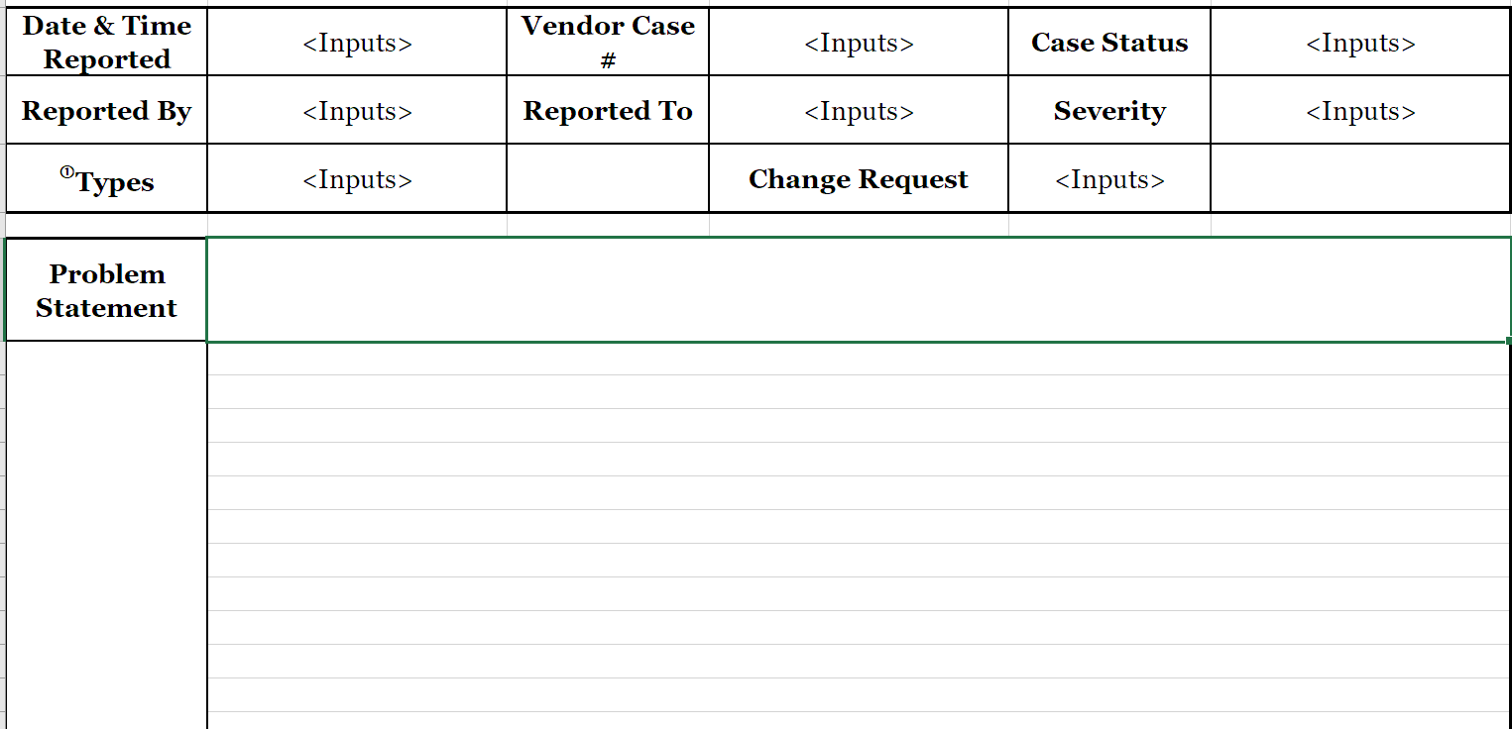
Task: Select the Vendor Case # header cell
Action: pyautogui.click(x=607, y=41)
